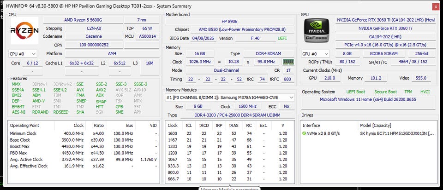Click the 65 W TDP value
Viewport: 443px width, 190px height.
point(147,29)
